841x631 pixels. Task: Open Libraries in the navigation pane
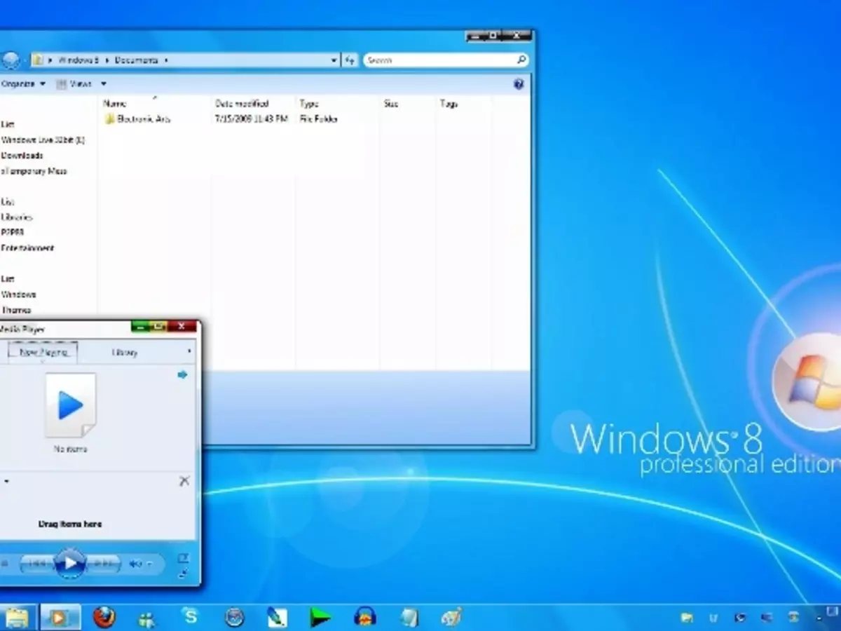click(x=17, y=217)
